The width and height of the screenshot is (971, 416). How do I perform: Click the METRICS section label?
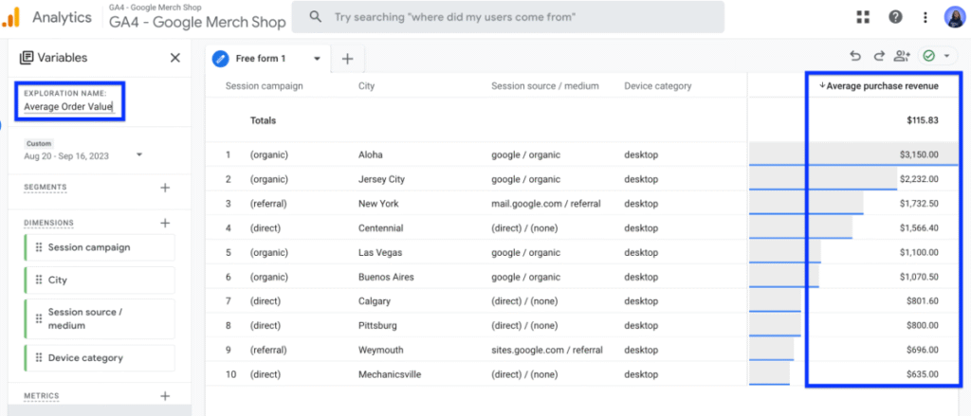(42, 395)
